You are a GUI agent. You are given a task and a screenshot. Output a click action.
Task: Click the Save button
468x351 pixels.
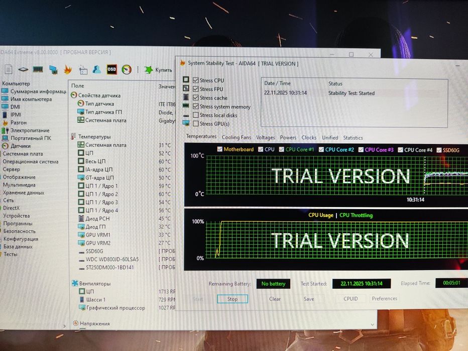tap(309, 299)
